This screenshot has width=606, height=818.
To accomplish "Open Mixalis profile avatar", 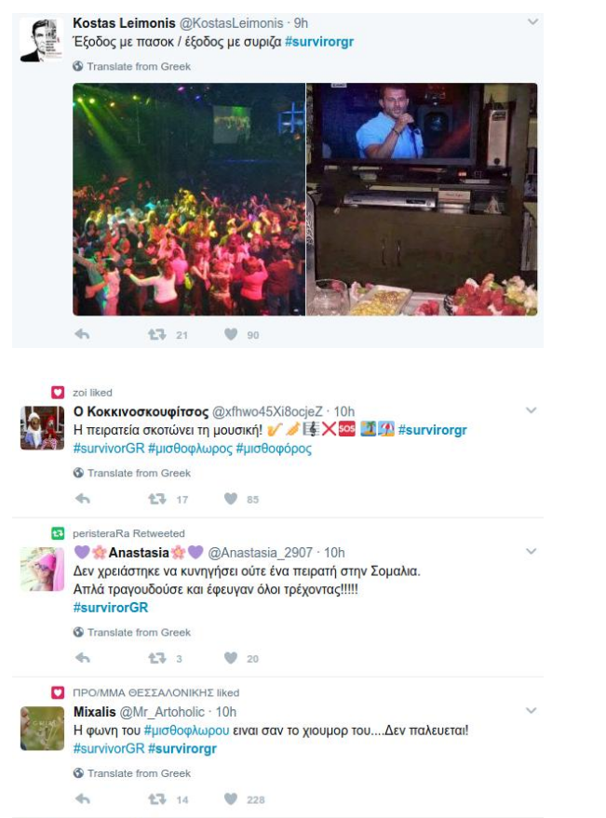I will (42, 729).
